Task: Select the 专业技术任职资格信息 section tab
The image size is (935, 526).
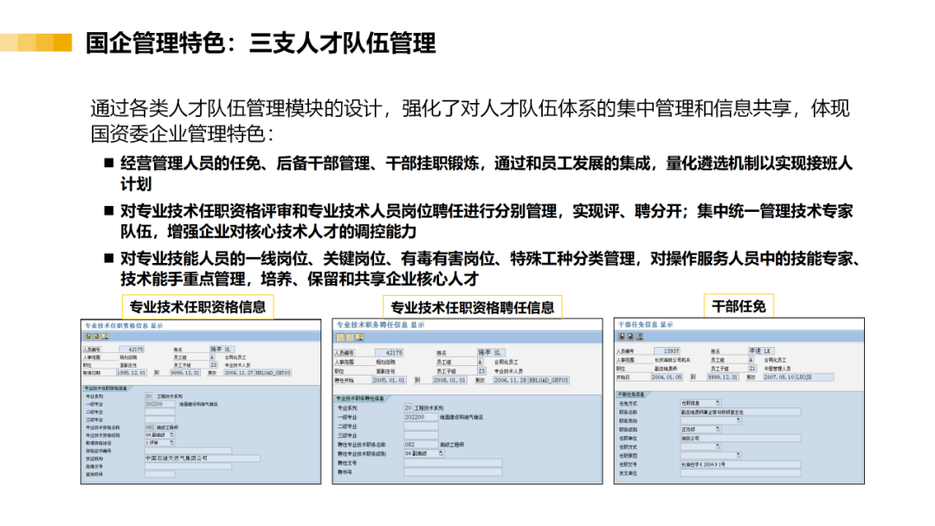Action: (x=106, y=388)
